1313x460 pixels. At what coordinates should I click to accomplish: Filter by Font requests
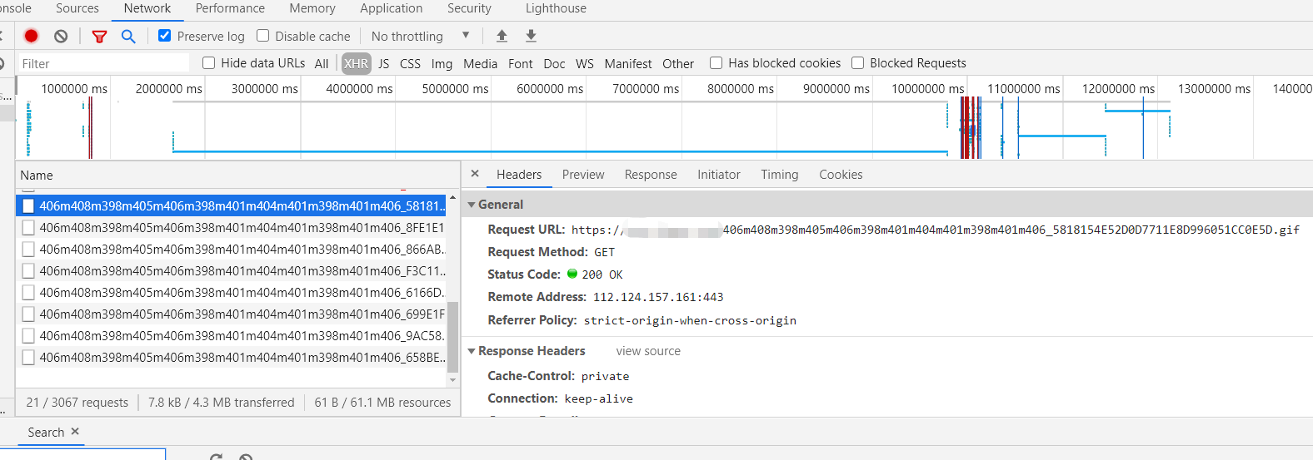pos(521,64)
